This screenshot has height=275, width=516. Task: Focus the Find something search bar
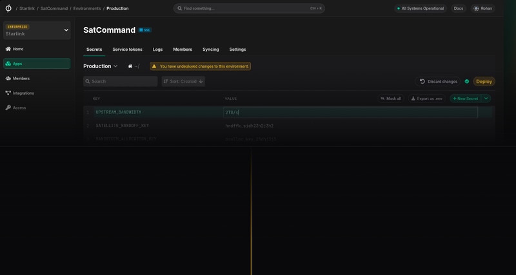249,8
